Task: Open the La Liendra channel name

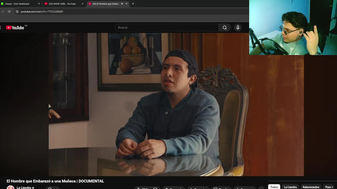Action: point(24,188)
